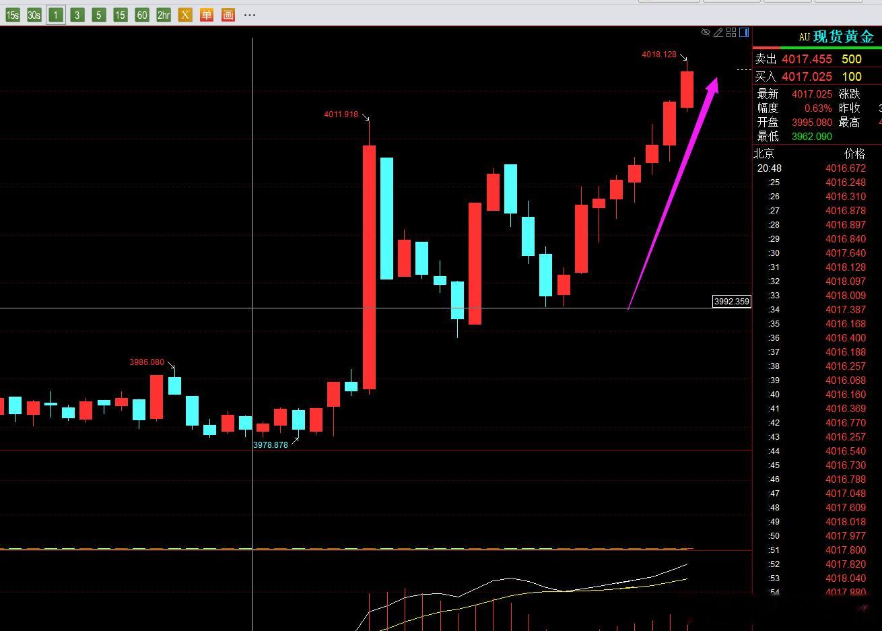Click the 卖出 sell price 4017.455

click(x=807, y=59)
